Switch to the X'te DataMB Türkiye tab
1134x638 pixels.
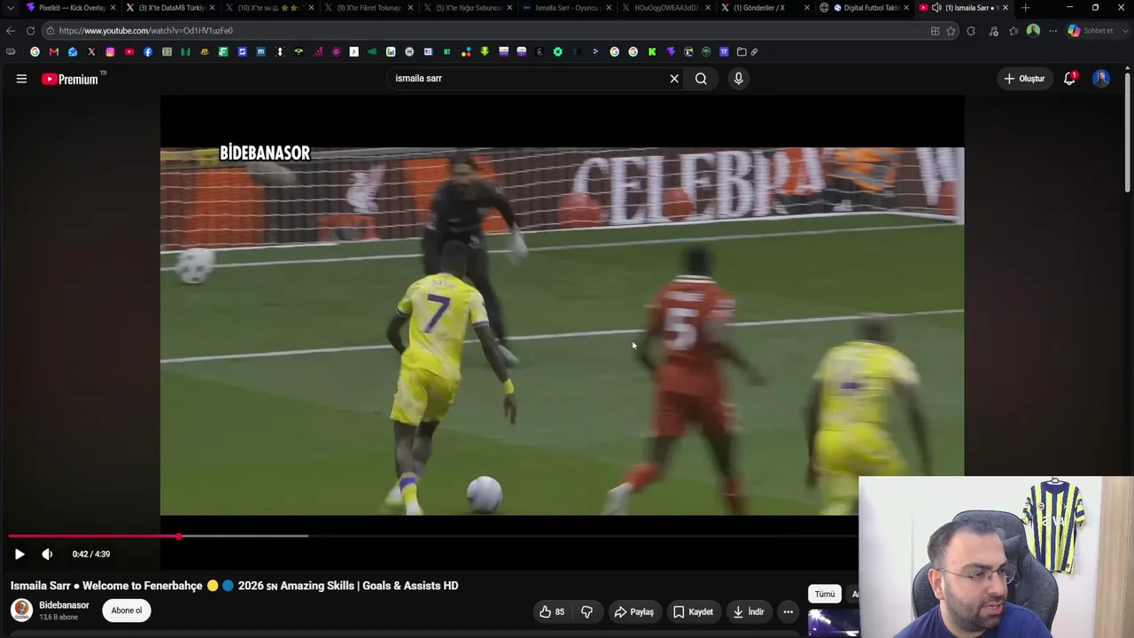(170, 8)
